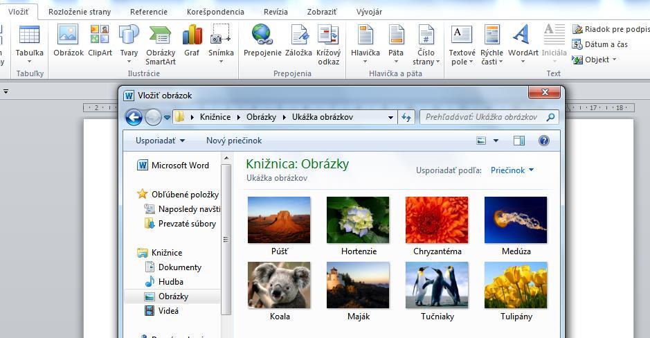Open the ClipArt gallery icon
650x338 pixels.
[100, 35]
